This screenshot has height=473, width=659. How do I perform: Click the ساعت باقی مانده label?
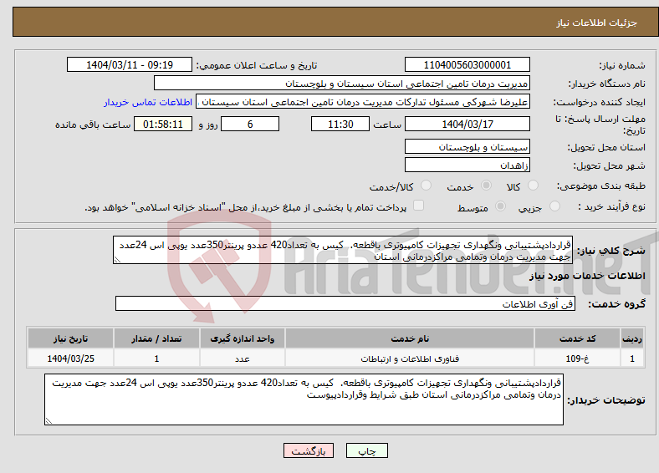pos(93,125)
